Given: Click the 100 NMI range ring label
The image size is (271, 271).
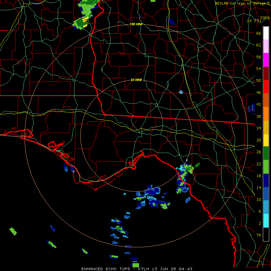Looking at the screenshot, I should 136,24.
